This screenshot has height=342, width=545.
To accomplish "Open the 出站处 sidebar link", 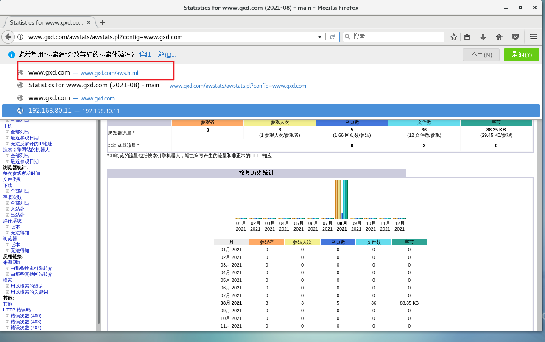I will (17, 215).
